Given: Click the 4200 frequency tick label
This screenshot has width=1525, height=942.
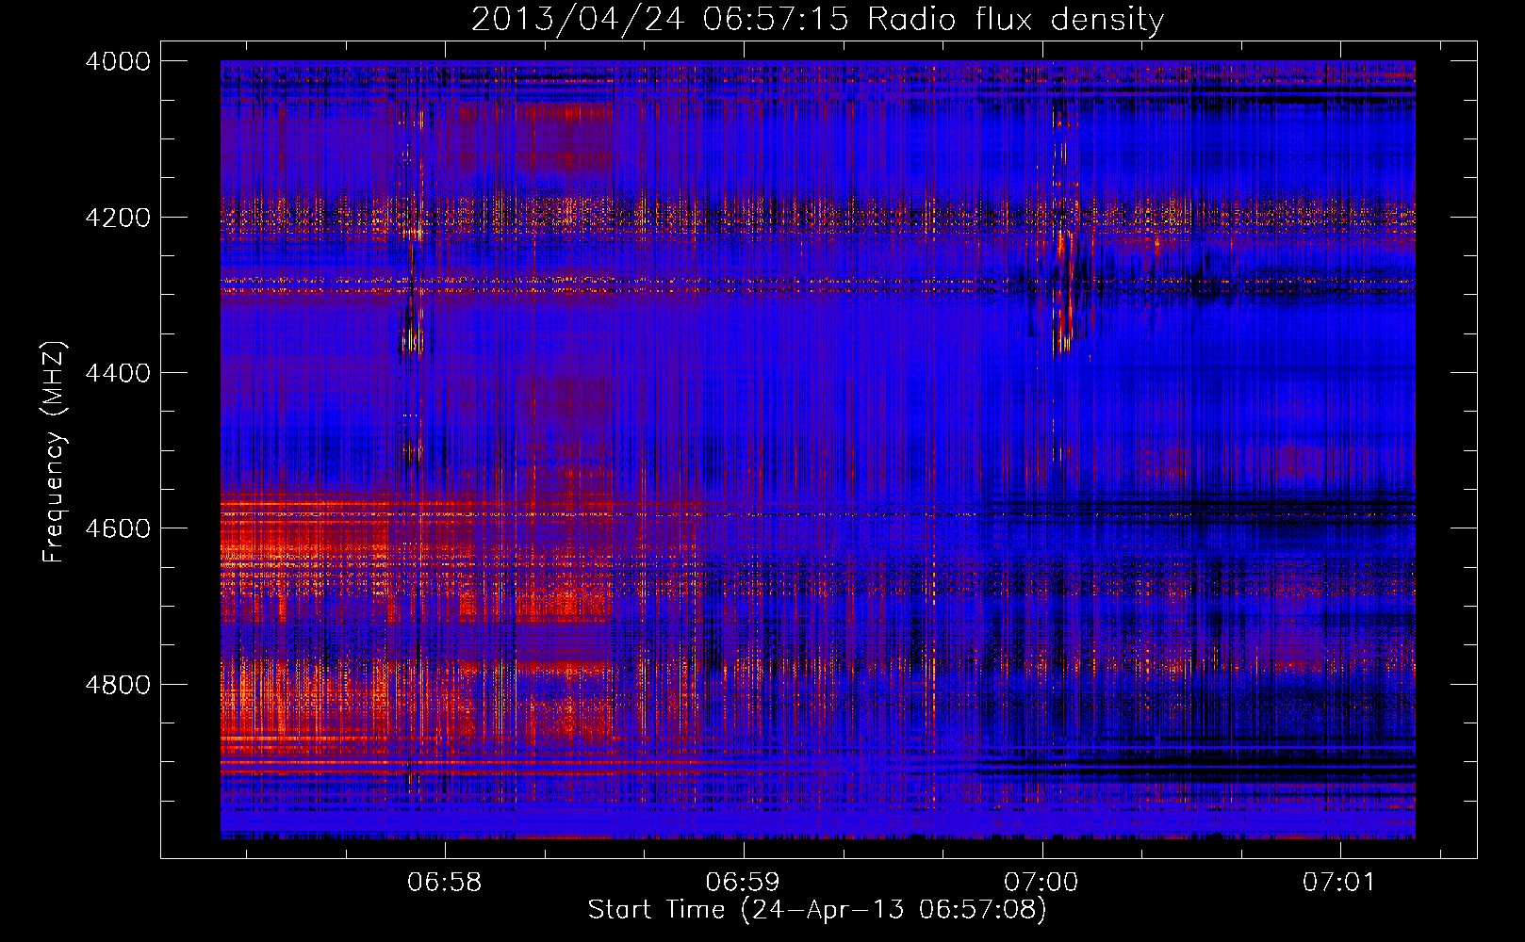Looking at the screenshot, I should 118,218.
